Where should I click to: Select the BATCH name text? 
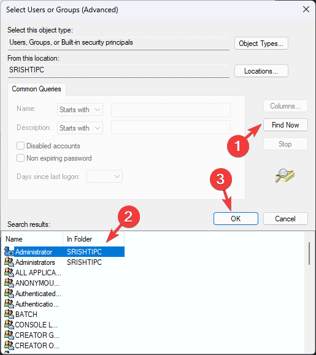pyautogui.click(x=26, y=315)
